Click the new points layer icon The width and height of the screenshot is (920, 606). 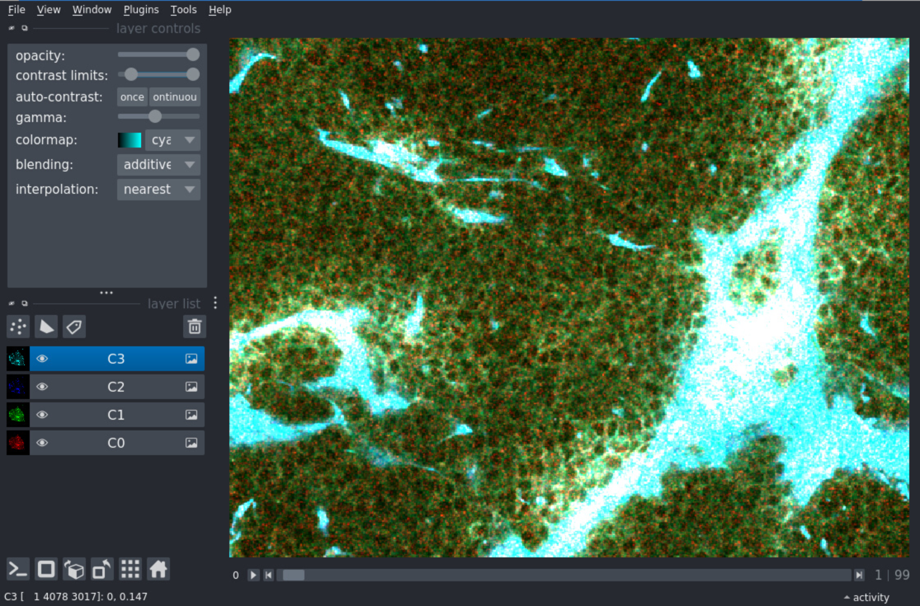[18, 327]
